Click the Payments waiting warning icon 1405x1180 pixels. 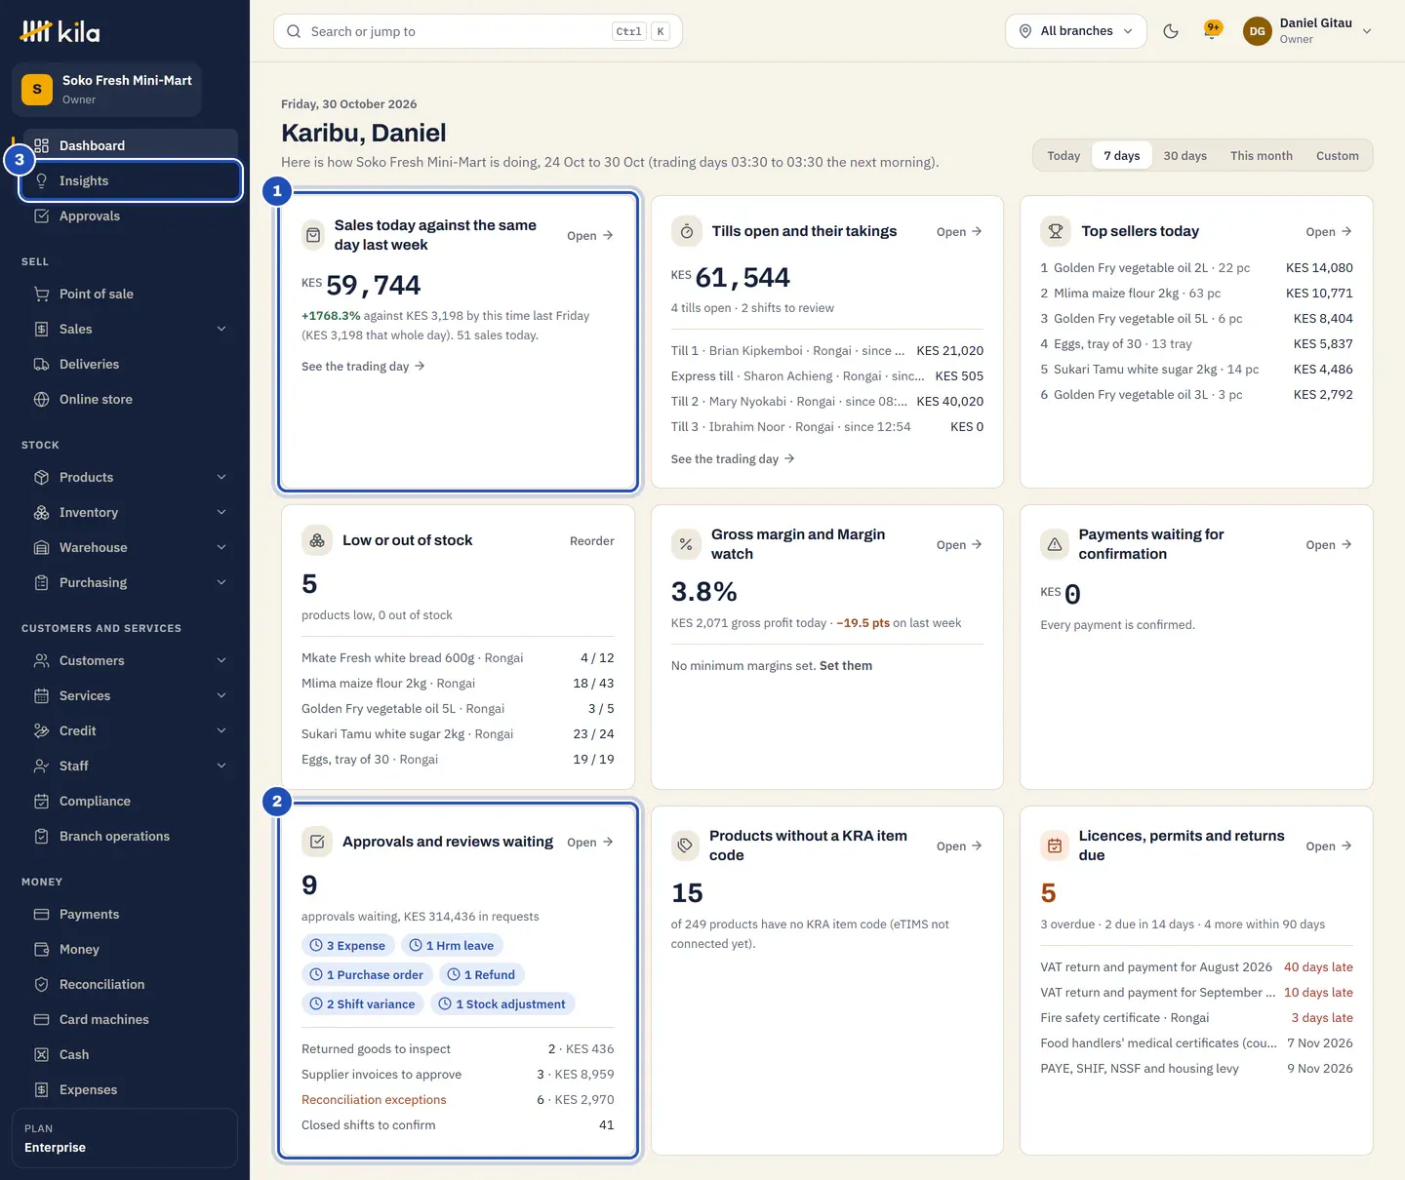pyautogui.click(x=1055, y=544)
